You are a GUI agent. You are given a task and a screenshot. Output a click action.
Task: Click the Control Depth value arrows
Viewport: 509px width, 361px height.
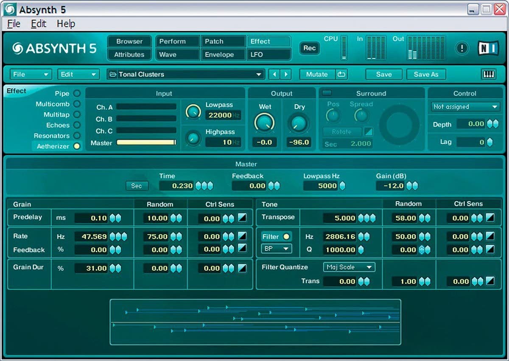tap(492, 124)
